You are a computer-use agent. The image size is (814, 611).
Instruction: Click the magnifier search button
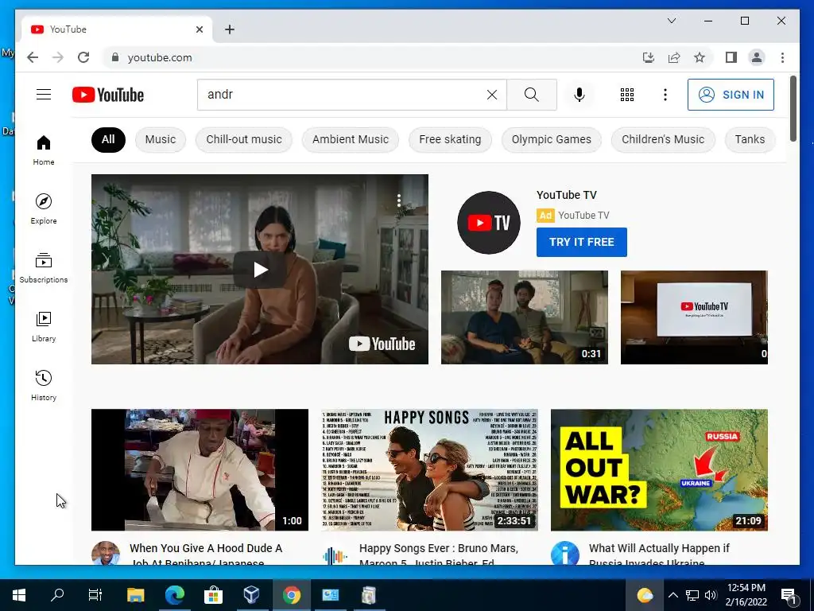532,95
